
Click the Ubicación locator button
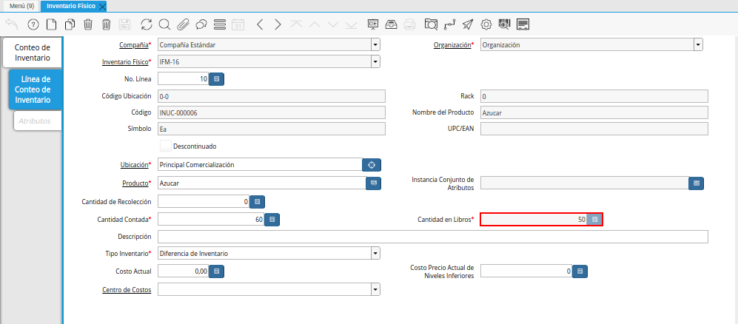[x=372, y=165]
